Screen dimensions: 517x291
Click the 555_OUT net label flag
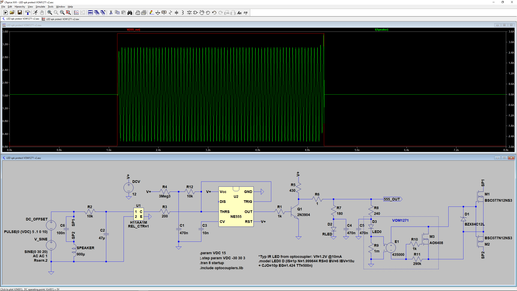[393, 199]
